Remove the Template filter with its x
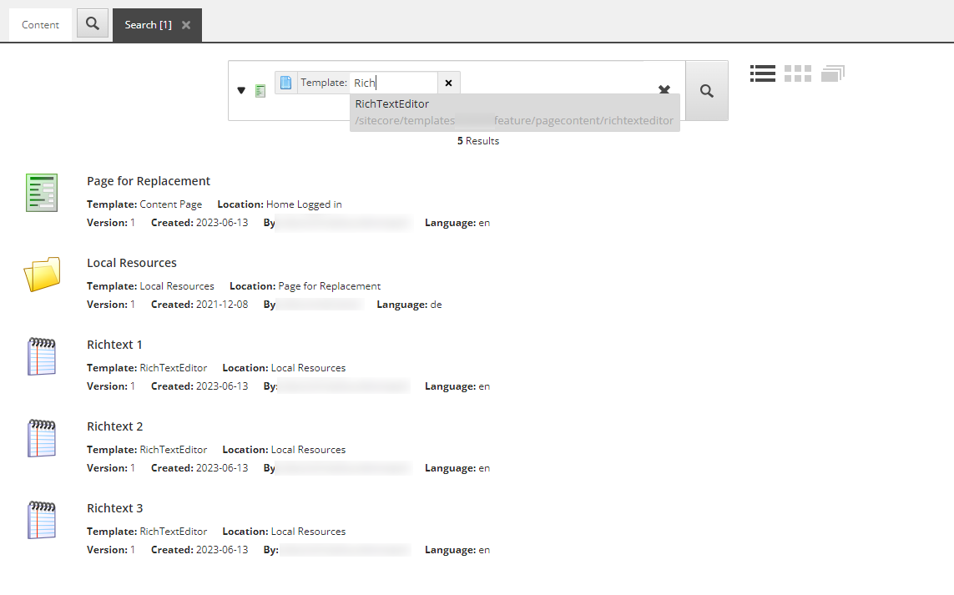Image resolution: width=954 pixels, height=595 pixels. tap(448, 83)
